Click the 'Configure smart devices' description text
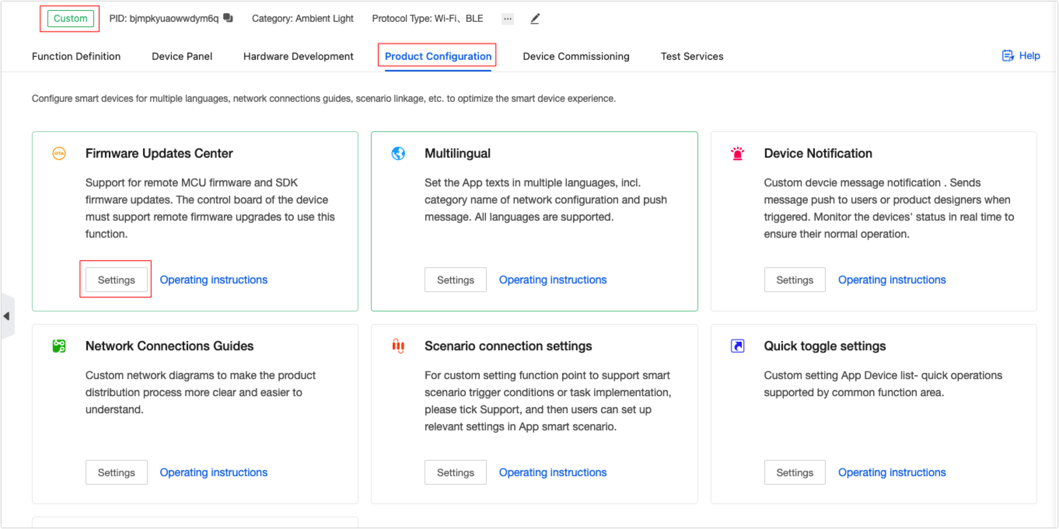 323,99
